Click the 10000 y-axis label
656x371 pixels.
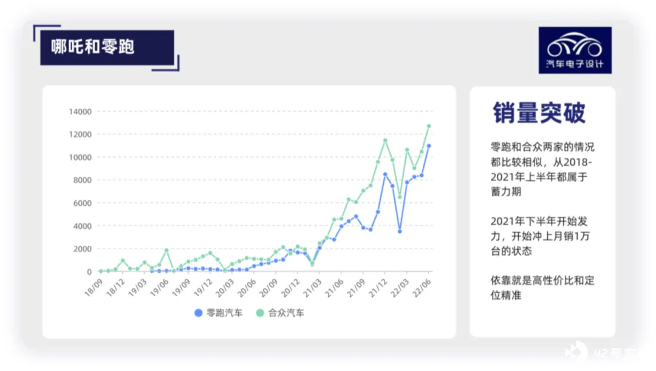80,158
